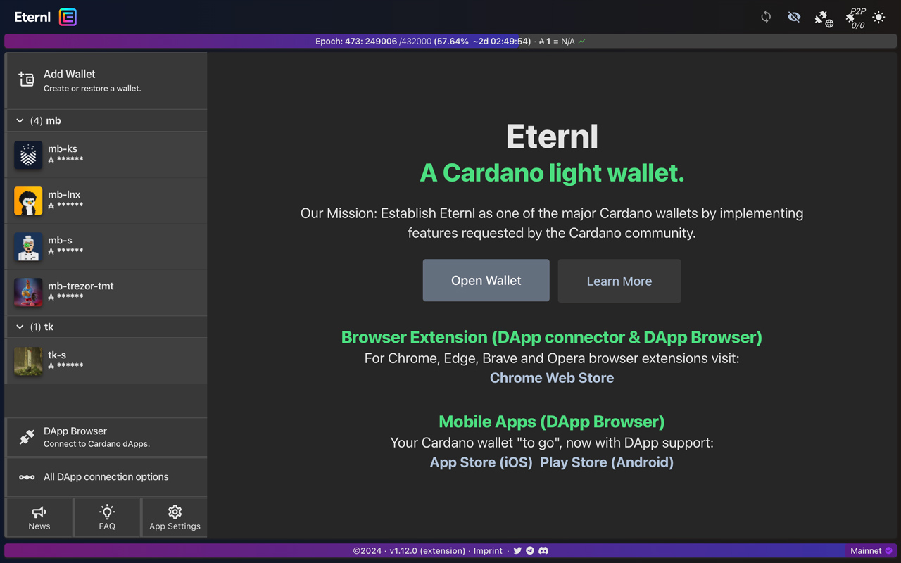The height and width of the screenshot is (563, 901).
Task: Open the tk-s wallet name
Action: (57, 355)
